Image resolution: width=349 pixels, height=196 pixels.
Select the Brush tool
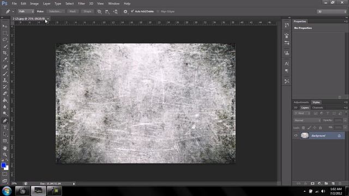[x=5, y=73]
